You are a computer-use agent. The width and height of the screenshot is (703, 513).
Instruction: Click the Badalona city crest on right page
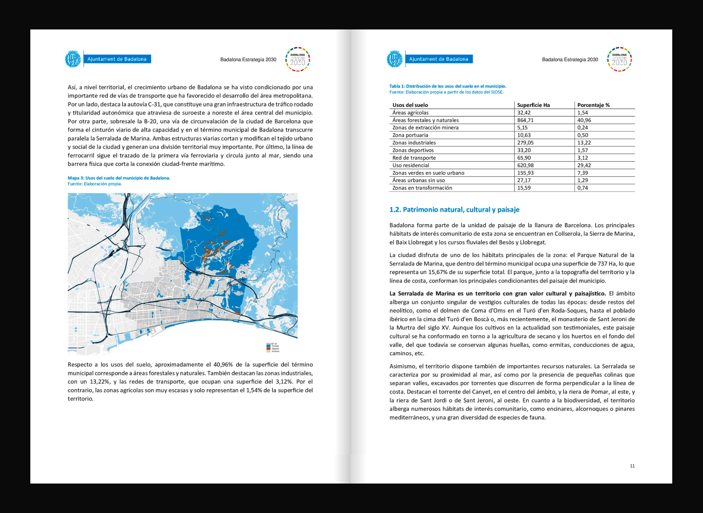click(x=395, y=59)
